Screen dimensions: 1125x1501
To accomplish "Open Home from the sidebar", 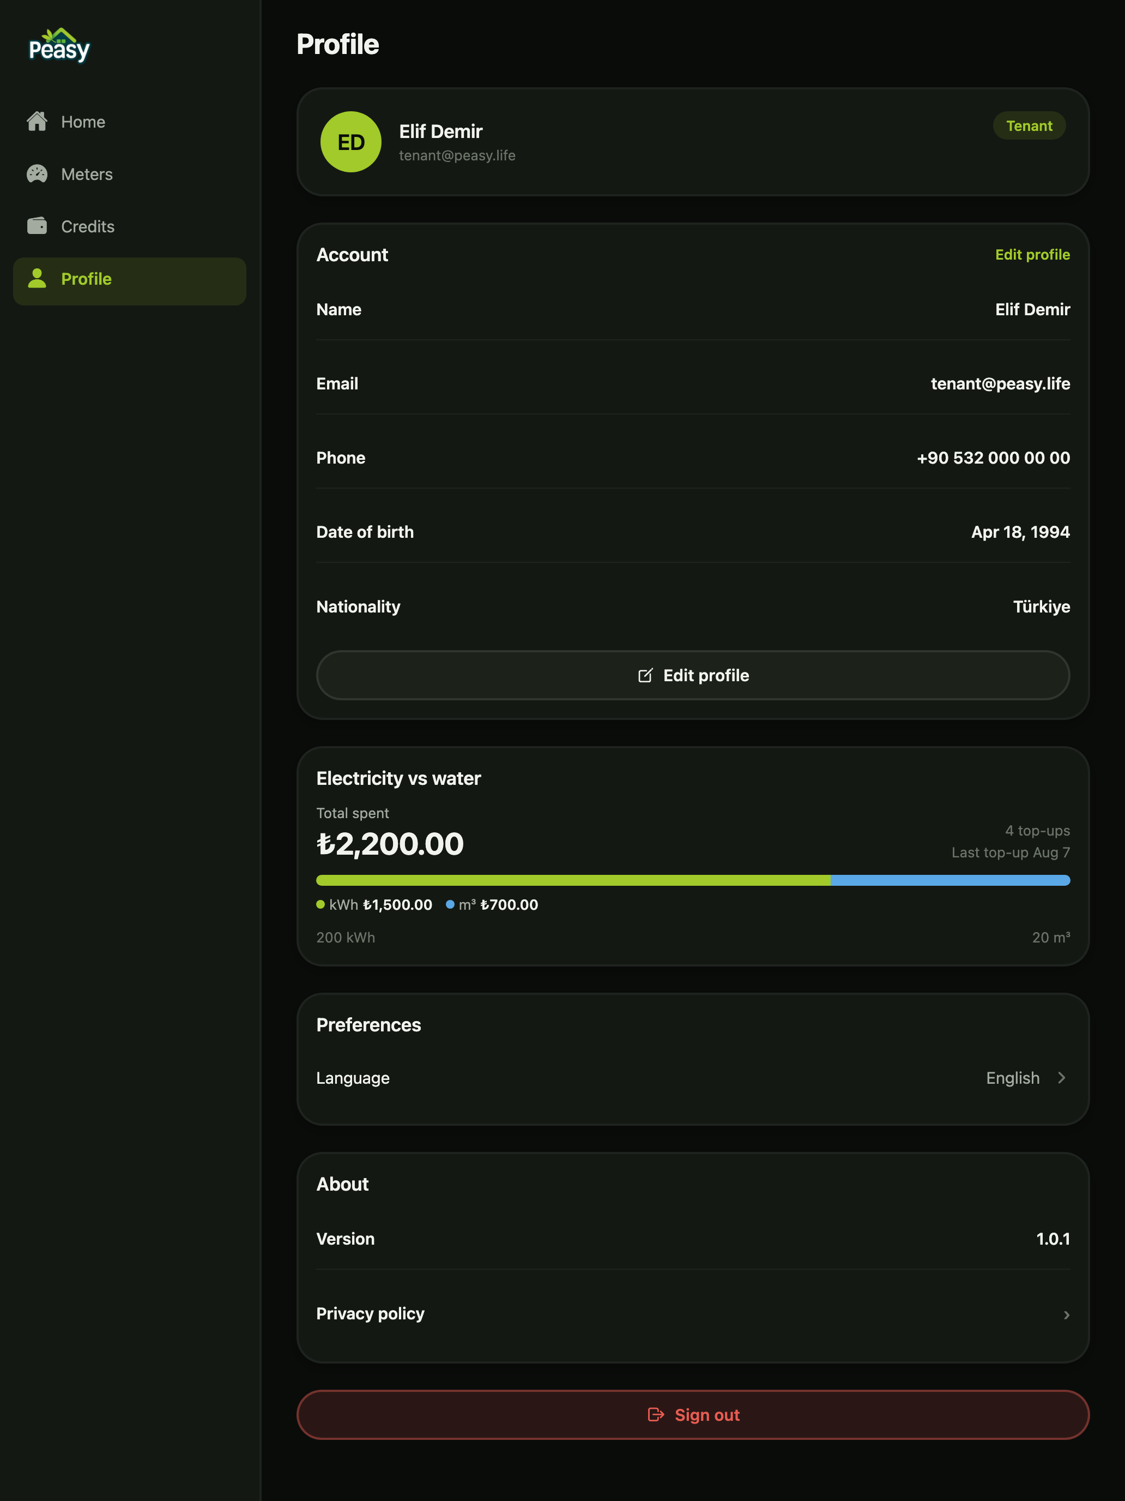I will click(x=130, y=122).
